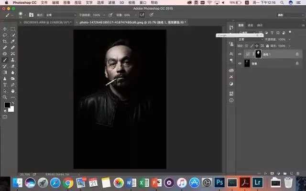The height and width of the screenshot is (191, 306).
Task: Select the Lasso tool
Action: 5,35
